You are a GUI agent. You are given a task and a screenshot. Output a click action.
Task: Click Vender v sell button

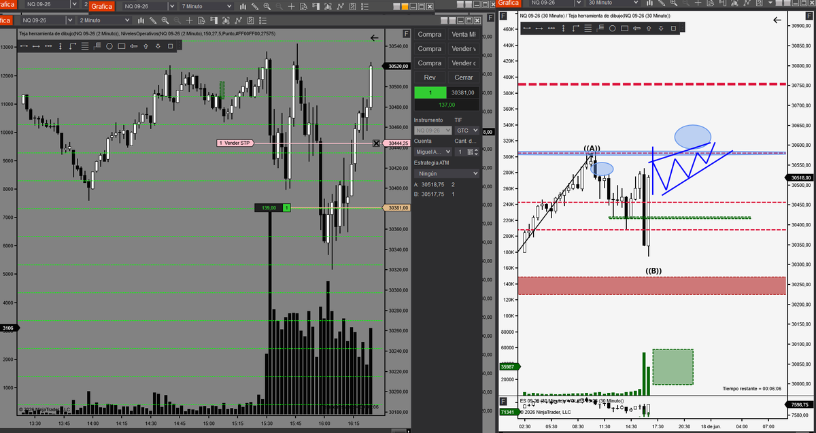464,48
